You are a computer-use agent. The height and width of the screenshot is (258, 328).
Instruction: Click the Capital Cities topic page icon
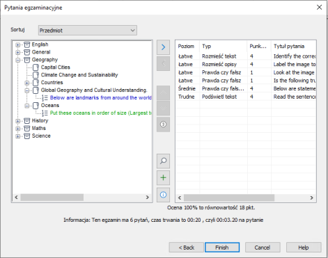coord(36,67)
